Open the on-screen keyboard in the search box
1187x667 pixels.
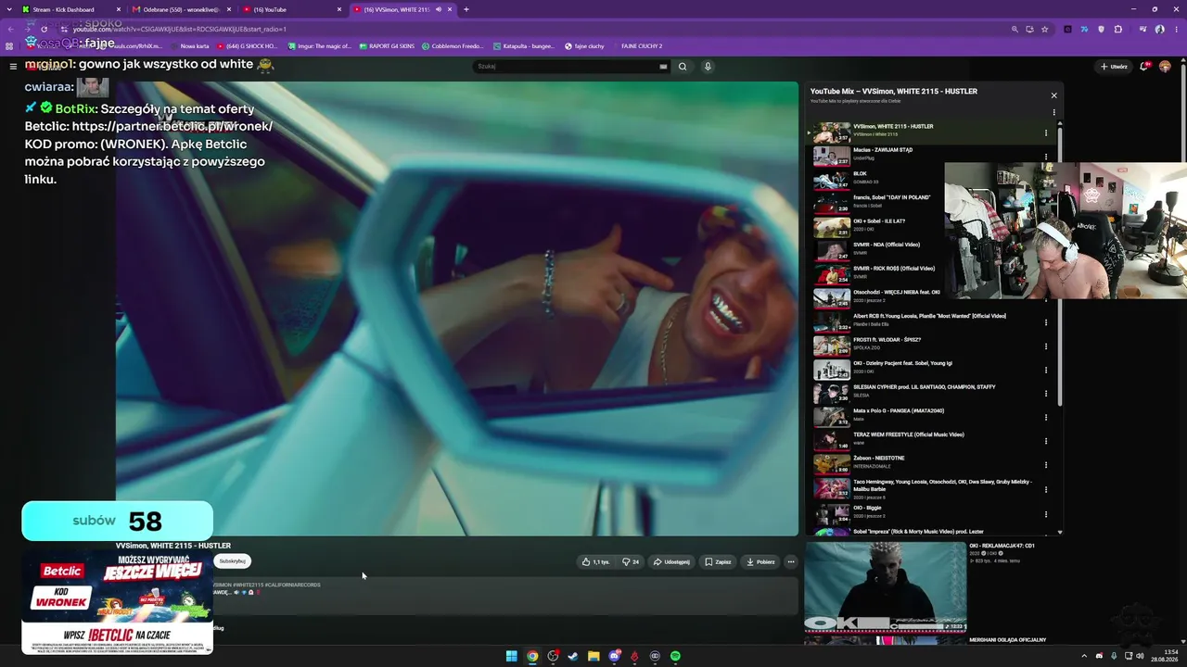coord(663,67)
